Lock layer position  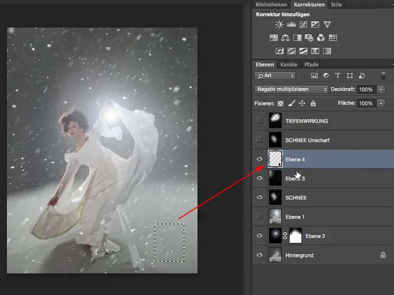[x=302, y=103]
